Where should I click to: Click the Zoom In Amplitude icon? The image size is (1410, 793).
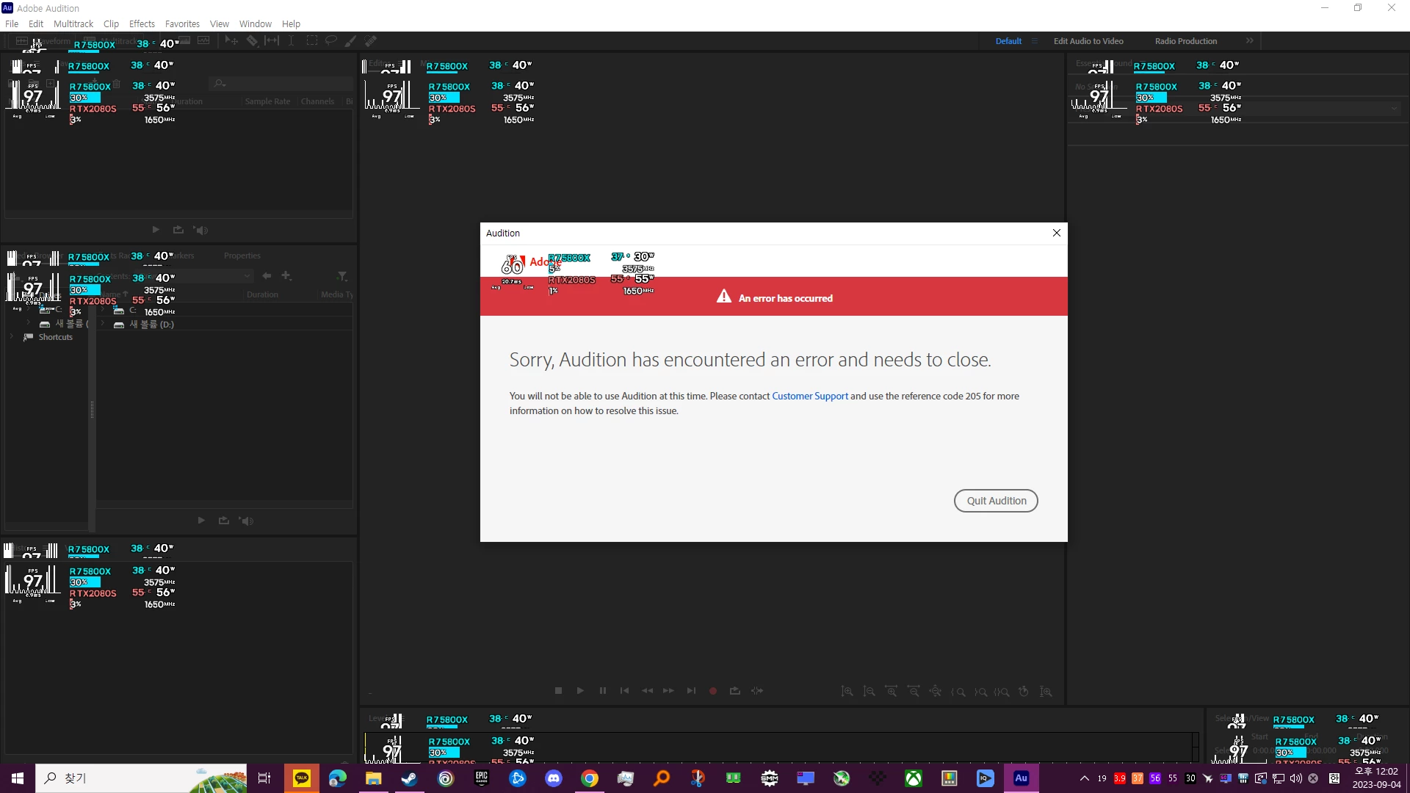[847, 692]
